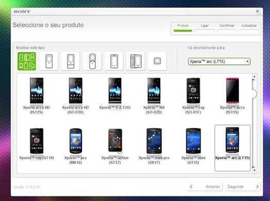Open the Xperia arc (LT15) dropdown
Screen dimensions: 270x201
(219, 61)
